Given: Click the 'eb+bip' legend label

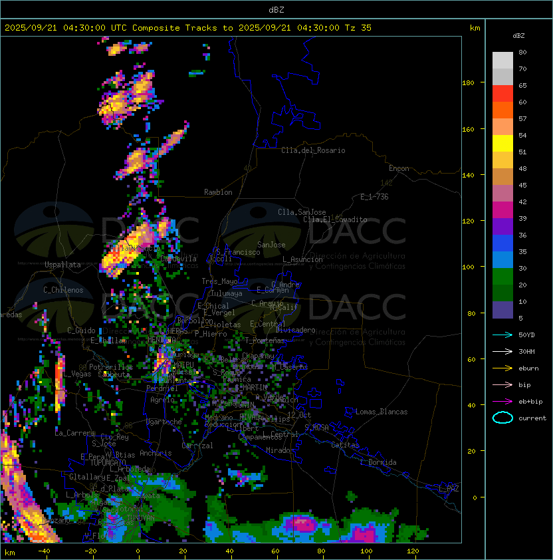Looking at the screenshot, I should click(530, 402).
